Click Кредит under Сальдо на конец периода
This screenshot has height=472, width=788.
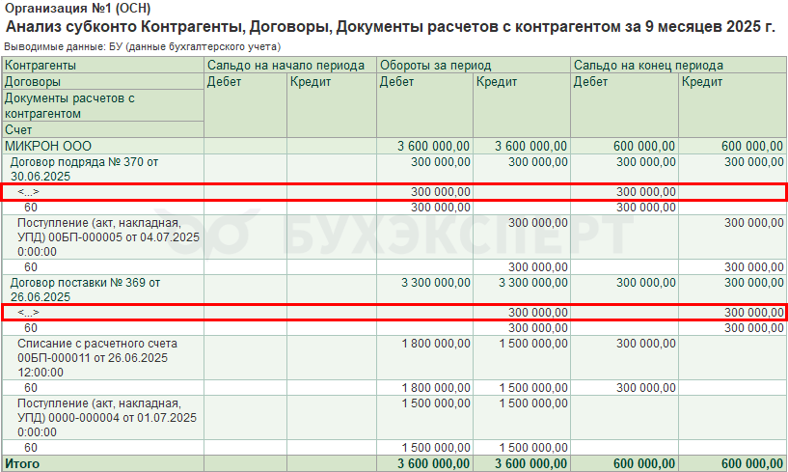(x=702, y=81)
